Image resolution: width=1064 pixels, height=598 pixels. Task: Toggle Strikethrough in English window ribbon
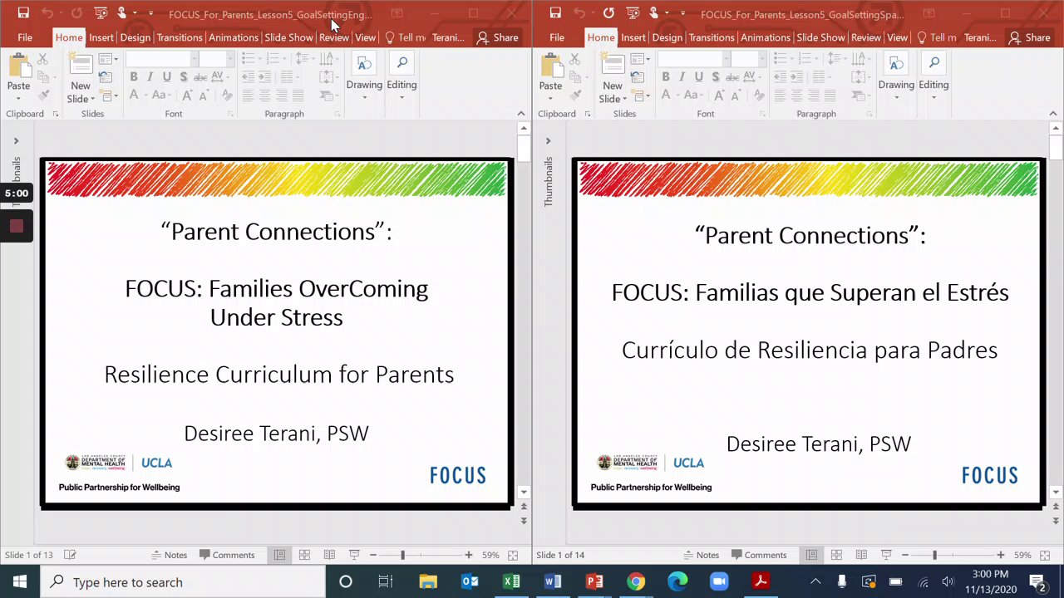(x=200, y=76)
